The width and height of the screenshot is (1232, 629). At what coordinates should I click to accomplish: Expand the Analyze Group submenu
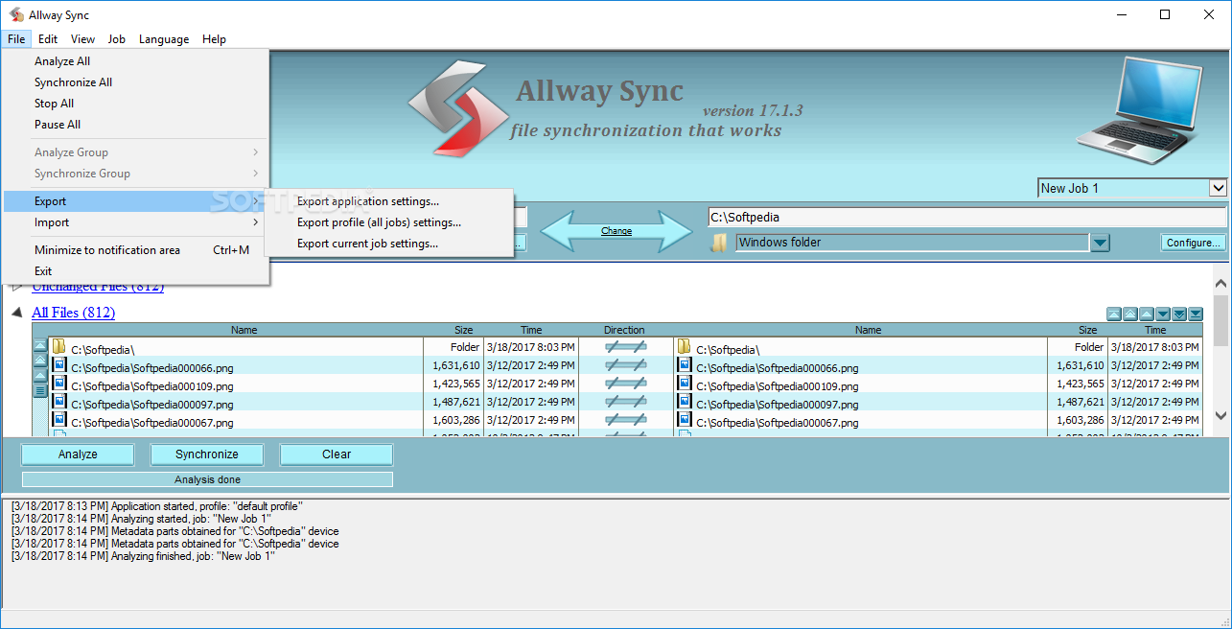135,152
